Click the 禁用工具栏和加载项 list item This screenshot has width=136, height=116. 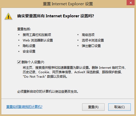(37, 35)
